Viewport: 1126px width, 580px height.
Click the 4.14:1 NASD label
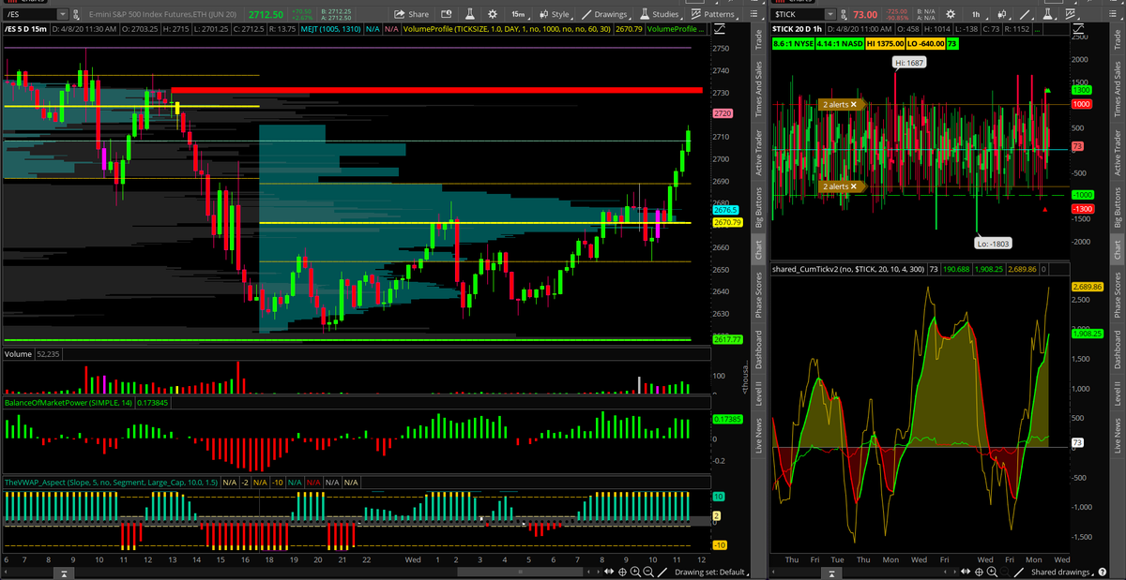[838, 44]
